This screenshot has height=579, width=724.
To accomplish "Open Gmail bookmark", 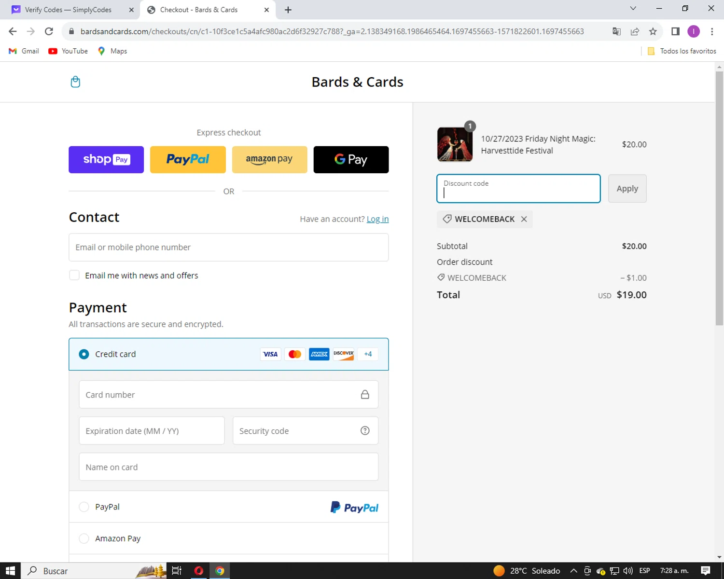I will [x=24, y=51].
